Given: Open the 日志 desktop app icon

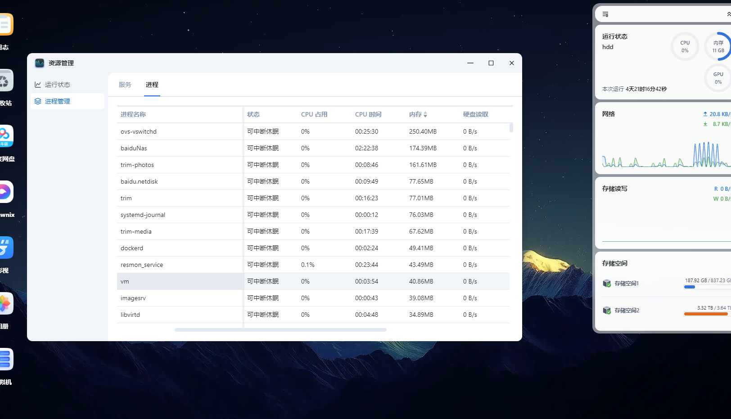Looking at the screenshot, I should coord(5,25).
